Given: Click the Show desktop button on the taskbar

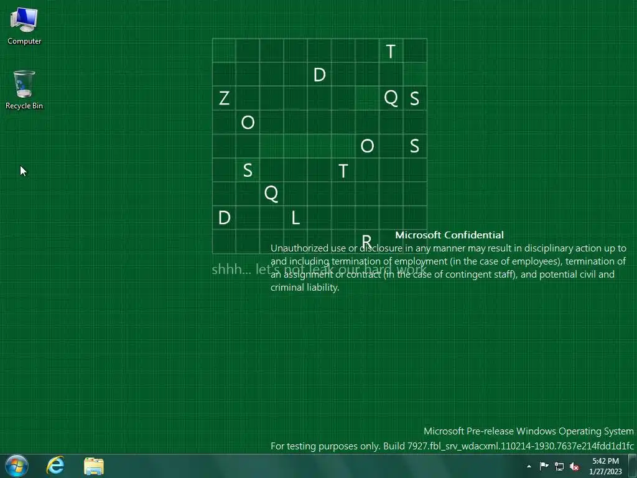Looking at the screenshot, I should click(633, 466).
